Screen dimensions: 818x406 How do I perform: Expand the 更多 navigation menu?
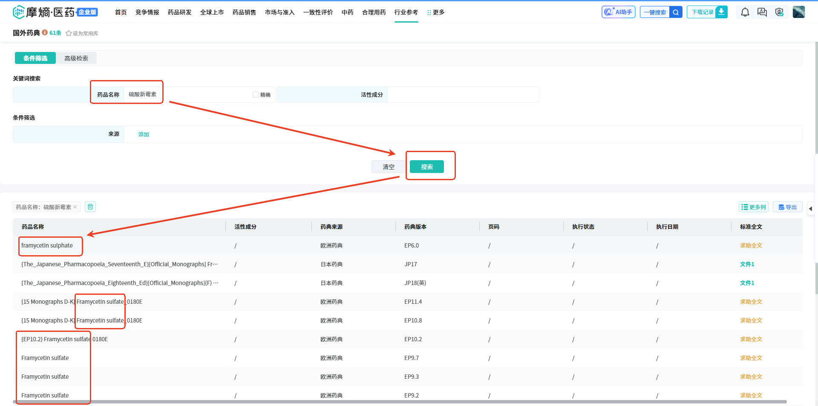[x=436, y=12]
